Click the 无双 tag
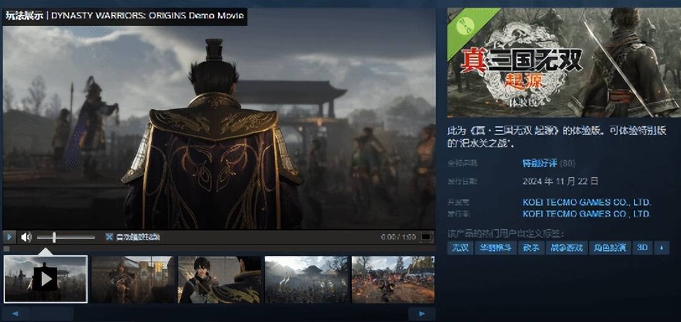 click(459, 248)
